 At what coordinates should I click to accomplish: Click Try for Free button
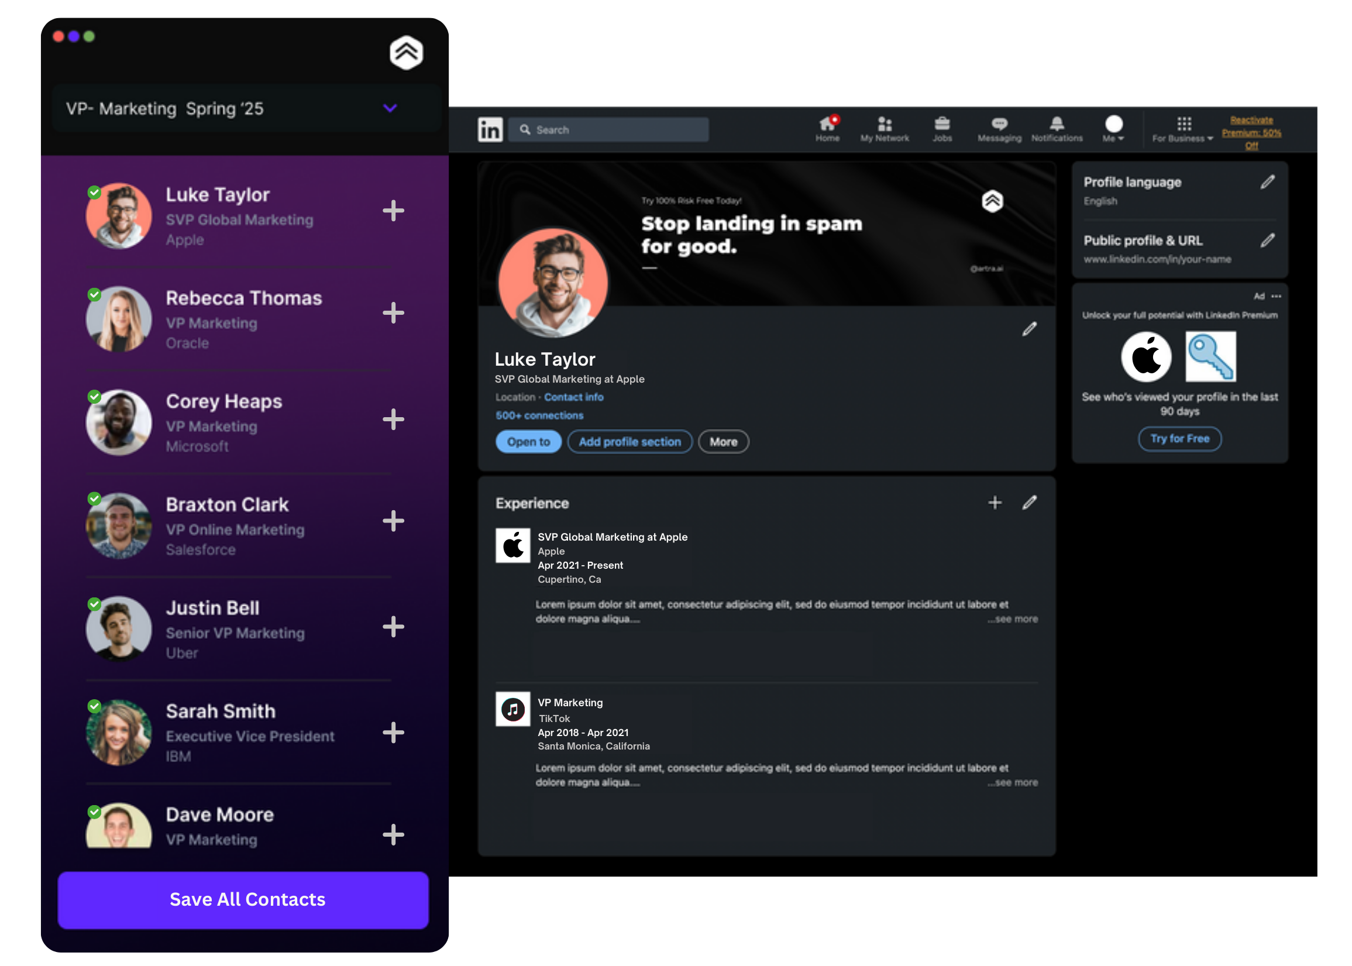(x=1179, y=439)
